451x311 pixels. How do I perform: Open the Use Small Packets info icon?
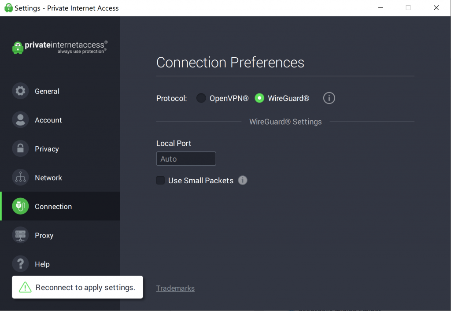tap(243, 180)
